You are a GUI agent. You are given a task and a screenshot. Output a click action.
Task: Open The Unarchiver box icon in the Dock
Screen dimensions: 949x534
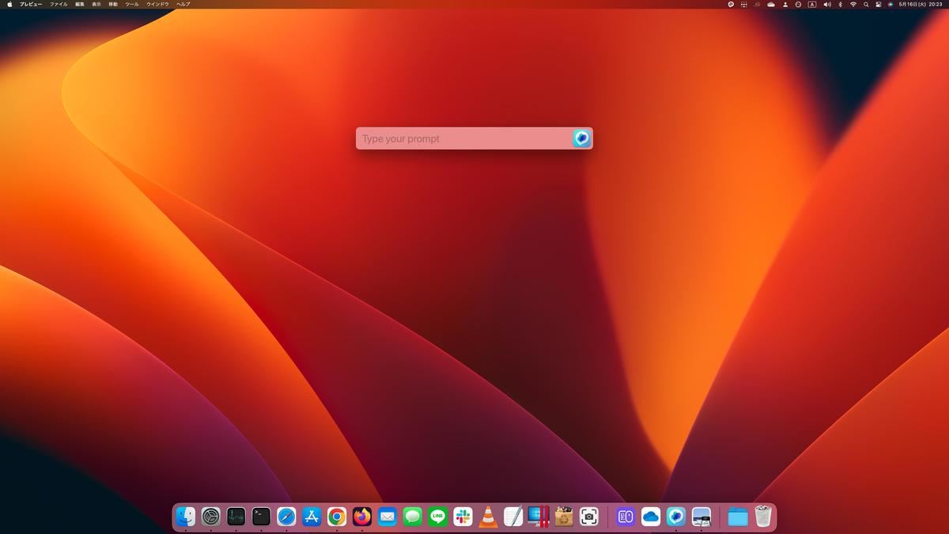click(564, 517)
